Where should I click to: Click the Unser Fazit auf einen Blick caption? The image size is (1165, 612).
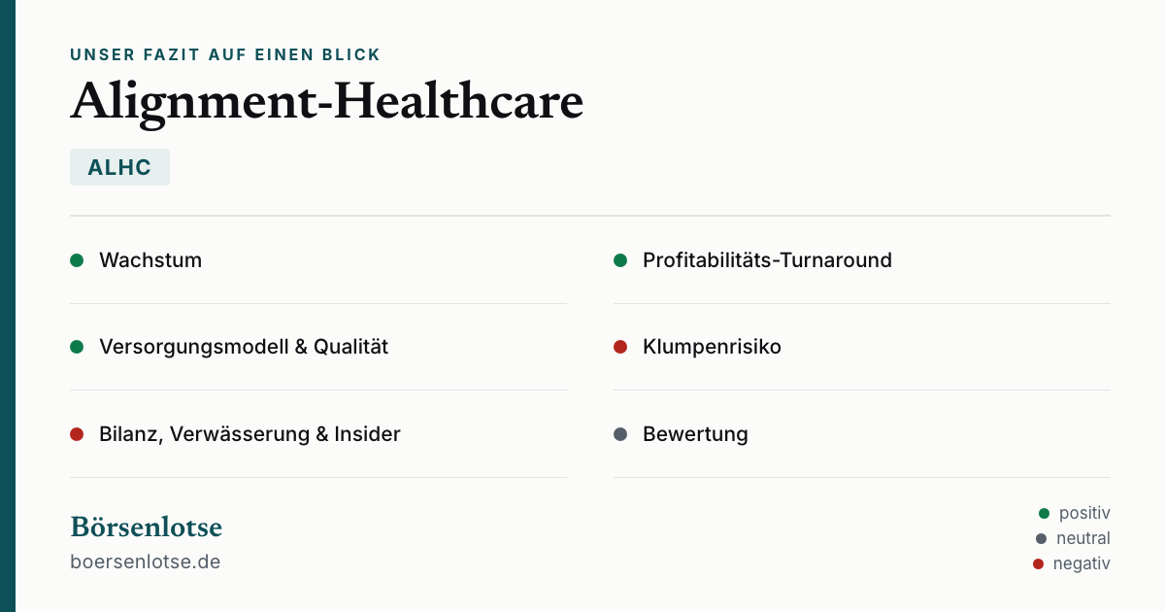[225, 54]
